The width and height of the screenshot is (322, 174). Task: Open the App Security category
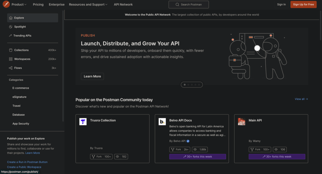pyautogui.click(x=21, y=124)
